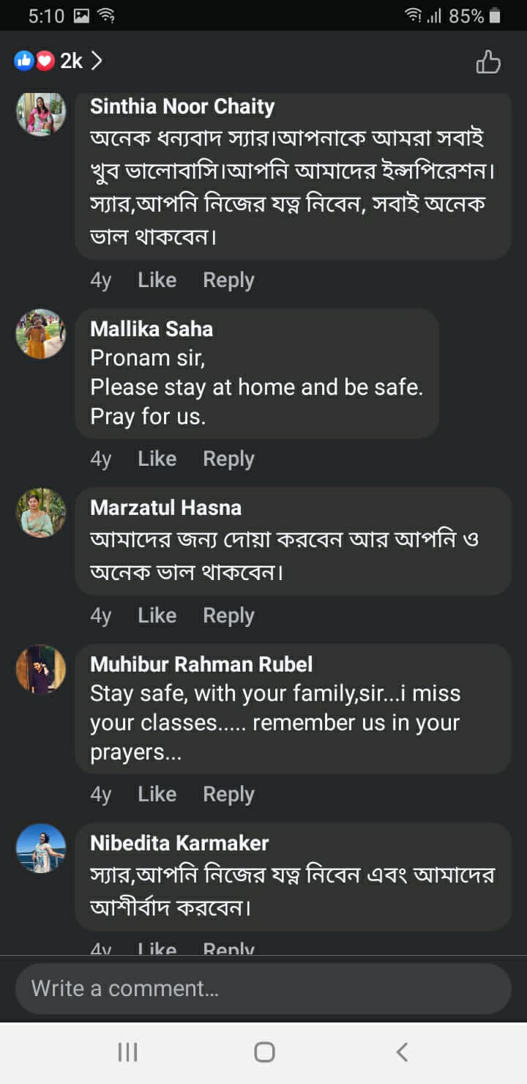The image size is (527, 1084).
Task: Open the 2k reactions list chevron
Action: click(x=97, y=61)
